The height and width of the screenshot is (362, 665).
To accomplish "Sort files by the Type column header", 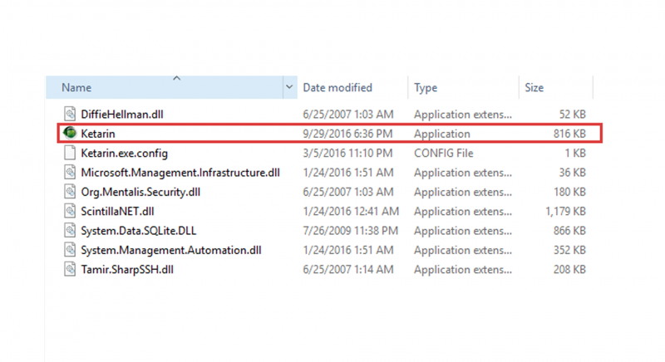I will tap(426, 87).
